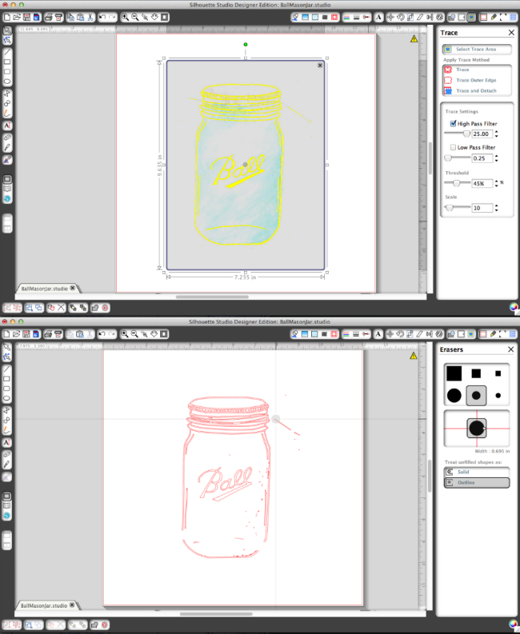The width and height of the screenshot is (520, 634).
Task: Click Rotate icon in top window toolbar
Action: [400, 17]
